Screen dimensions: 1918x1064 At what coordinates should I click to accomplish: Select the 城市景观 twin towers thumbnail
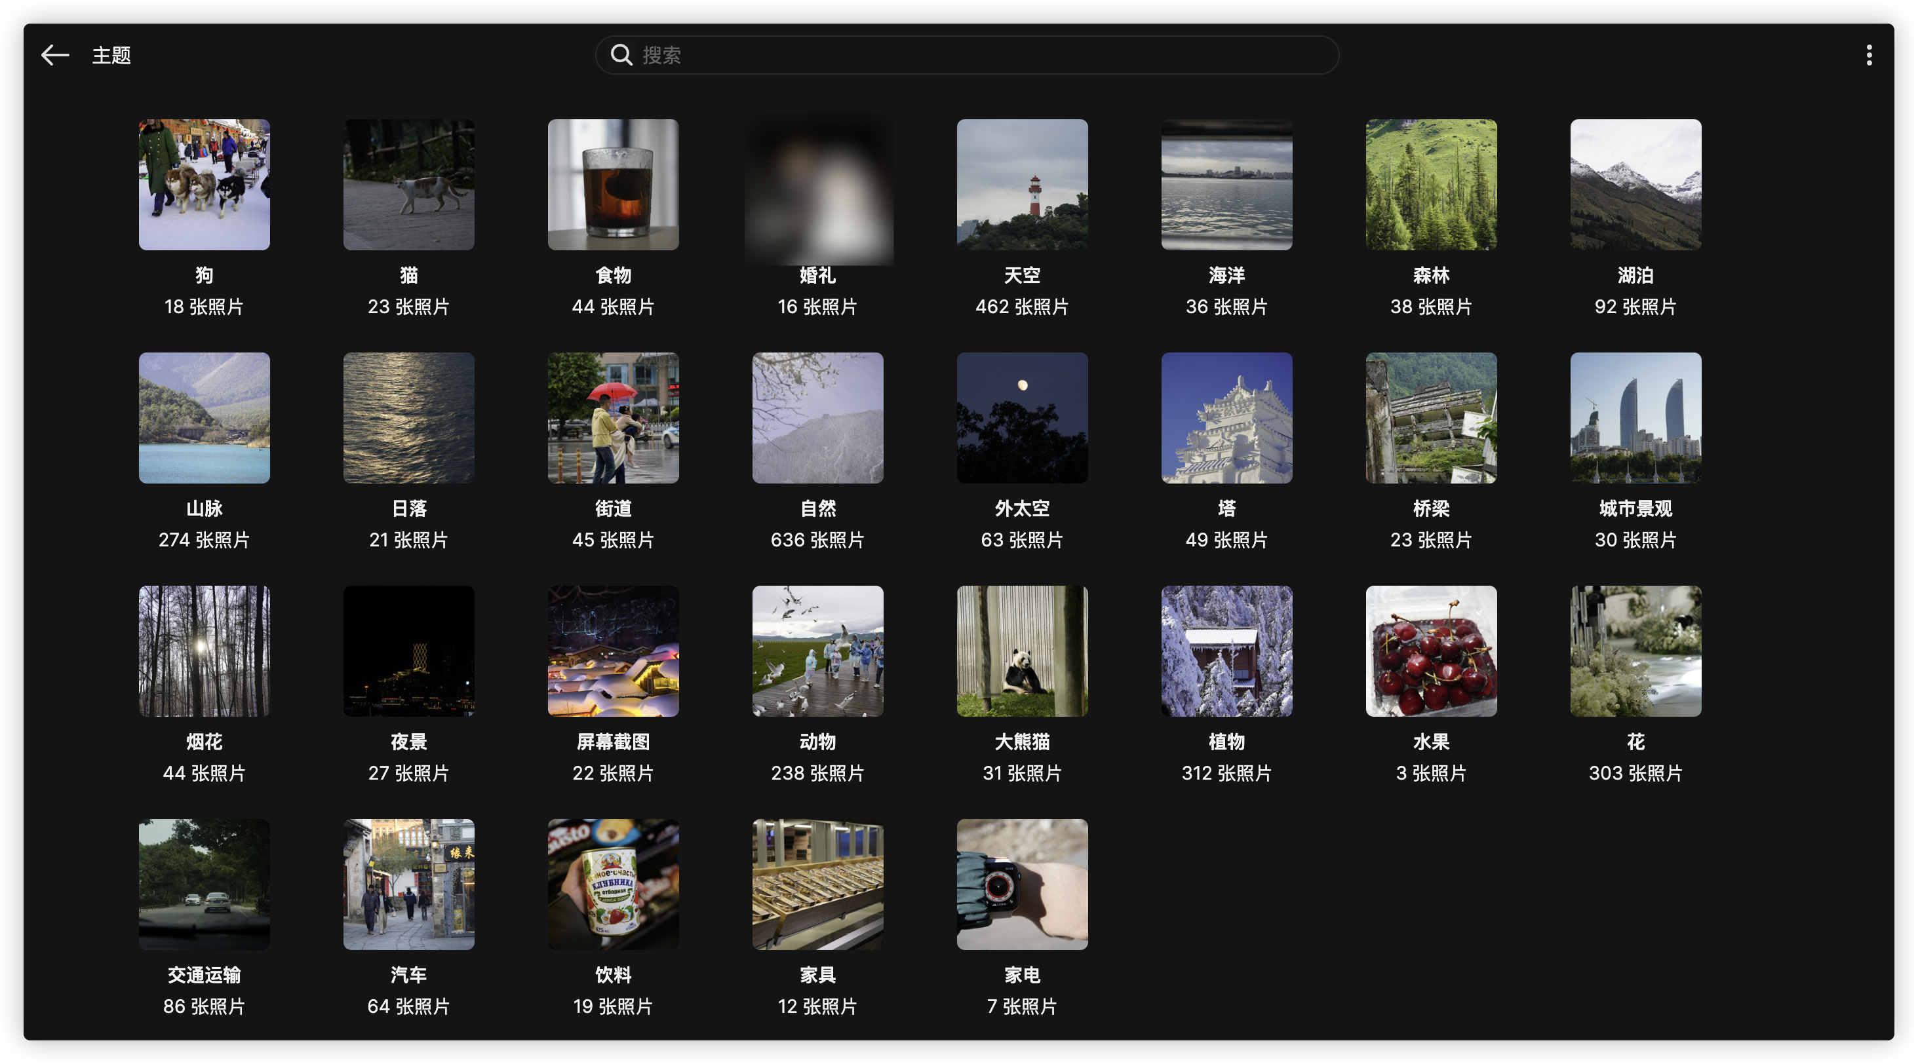pos(1635,418)
